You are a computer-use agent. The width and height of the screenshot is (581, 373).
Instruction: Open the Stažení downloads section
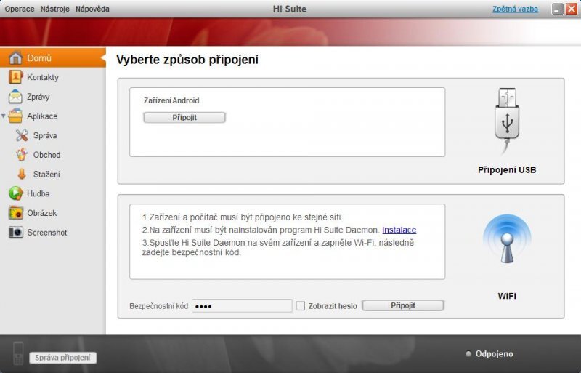click(46, 175)
